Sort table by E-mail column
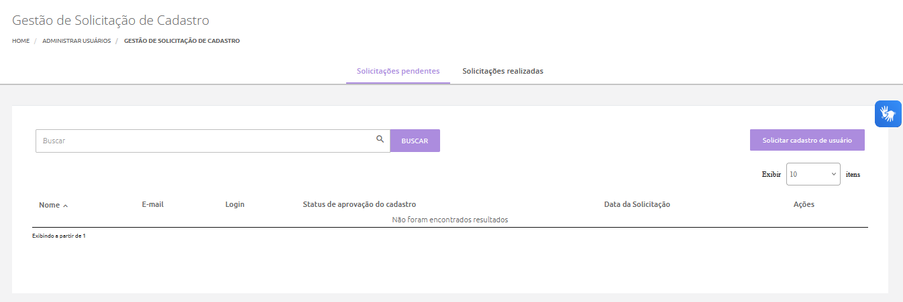The image size is (903, 302). pos(152,204)
